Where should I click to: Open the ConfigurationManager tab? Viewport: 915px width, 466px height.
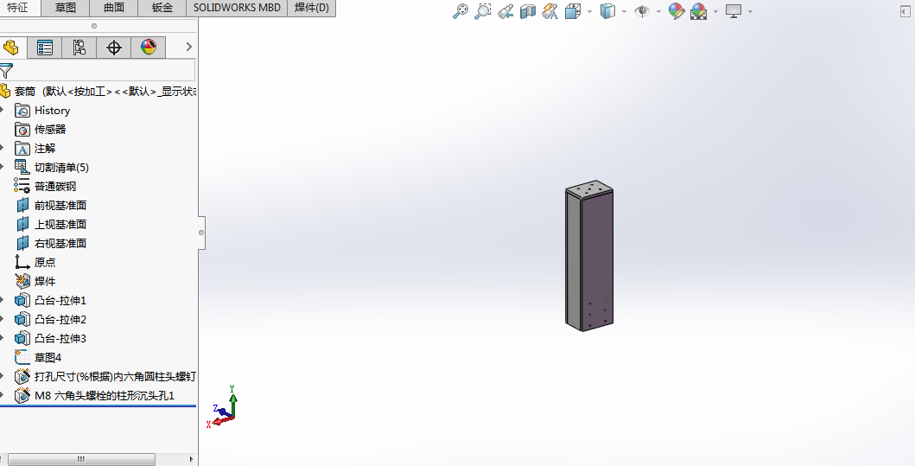pyautogui.click(x=79, y=48)
